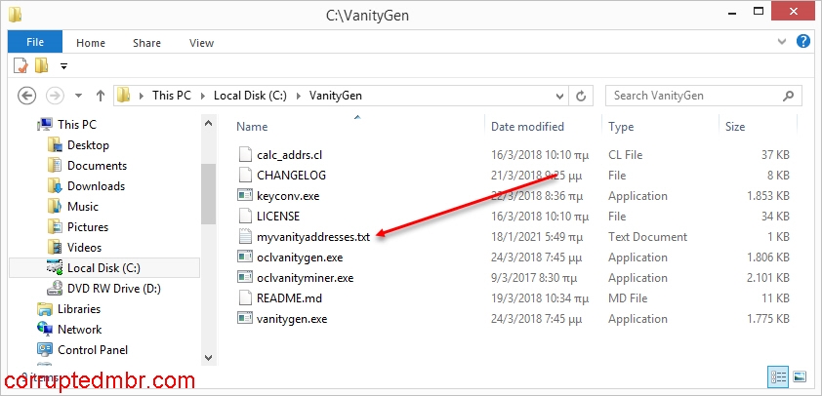Open the Customize Quick Access Toolbar dropdown
The image size is (822, 396).
click(63, 66)
